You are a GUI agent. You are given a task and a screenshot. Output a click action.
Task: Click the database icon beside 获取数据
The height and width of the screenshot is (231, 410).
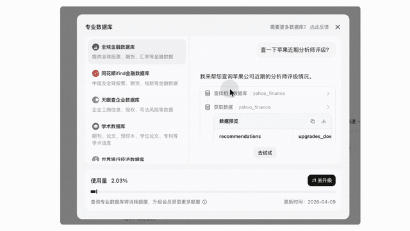tap(208, 107)
